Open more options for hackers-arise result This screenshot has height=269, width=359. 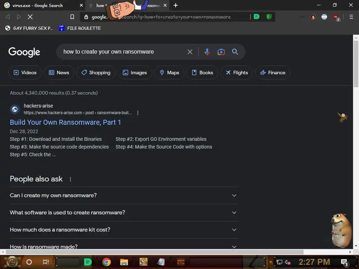coord(137,113)
